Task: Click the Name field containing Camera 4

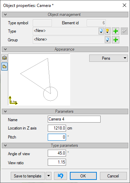Action: point(74,119)
